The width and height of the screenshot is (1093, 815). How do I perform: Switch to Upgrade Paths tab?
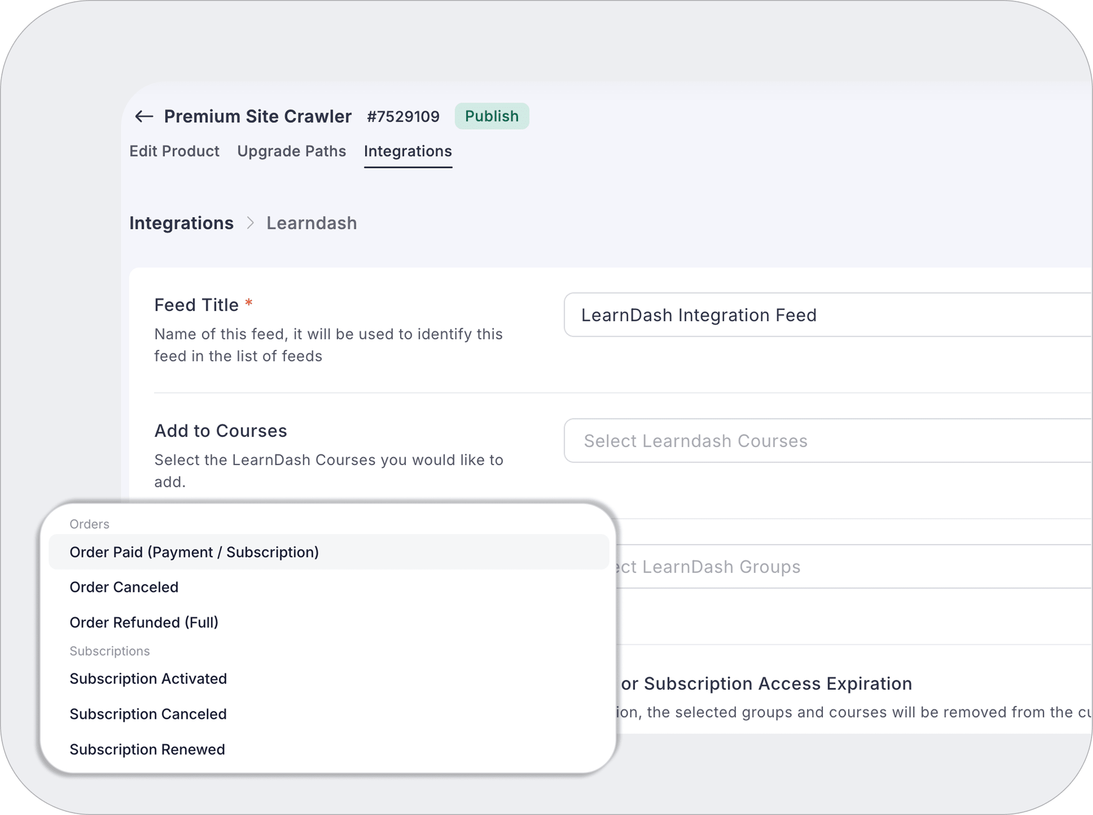click(x=292, y=151)
